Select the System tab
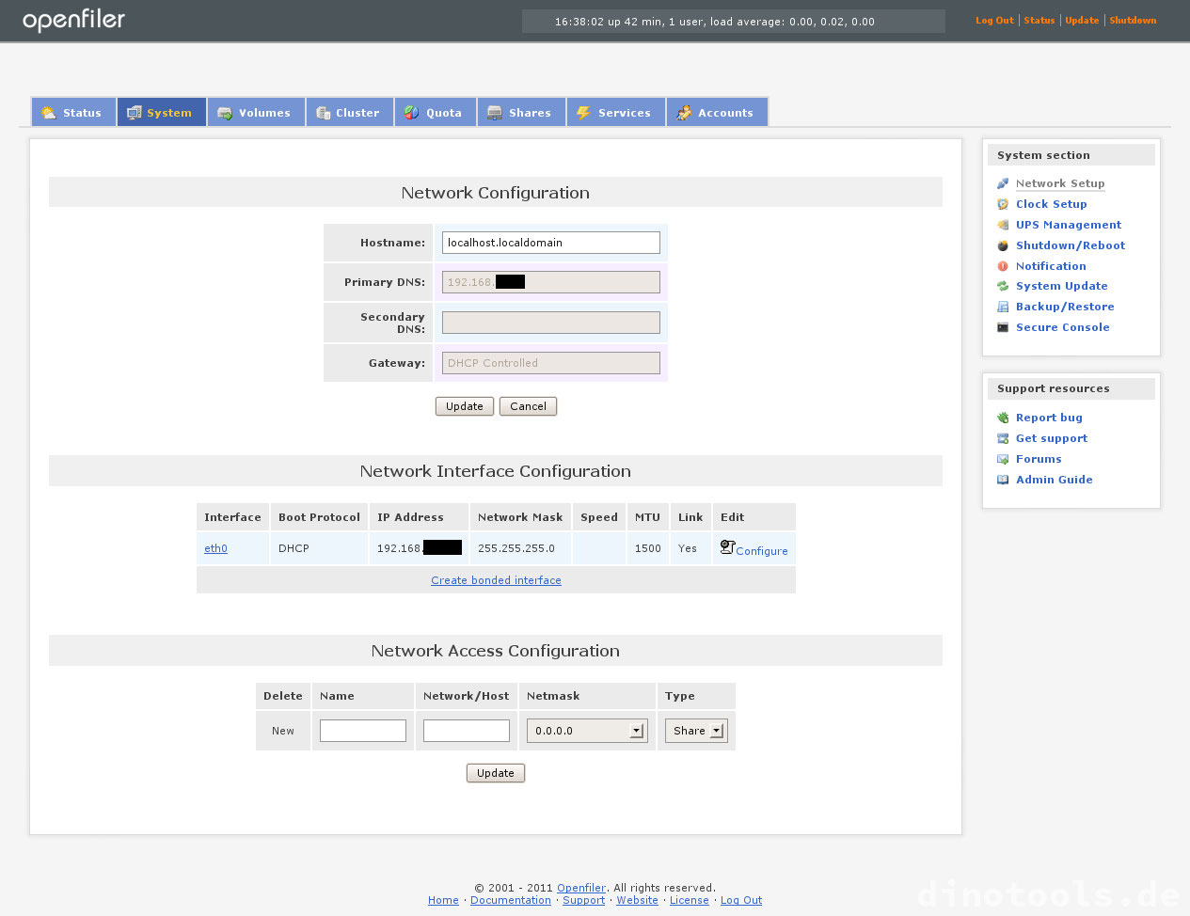Viewport: 1190px width, 916px height. pyautogui.click(x=161, y=112)
